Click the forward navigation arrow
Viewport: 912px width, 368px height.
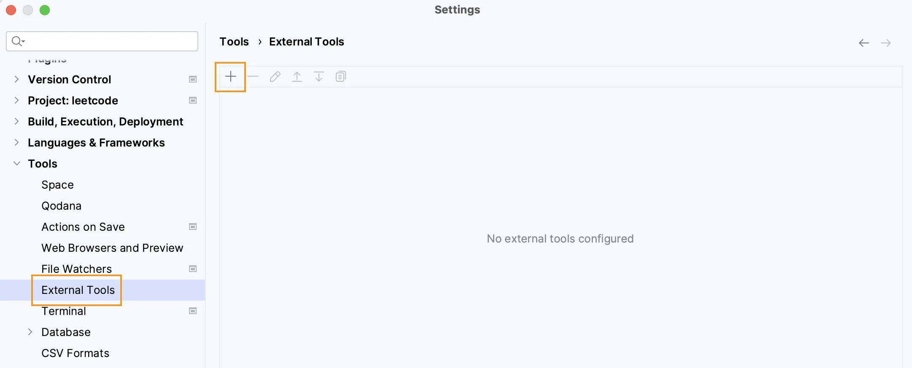point(885,43)
